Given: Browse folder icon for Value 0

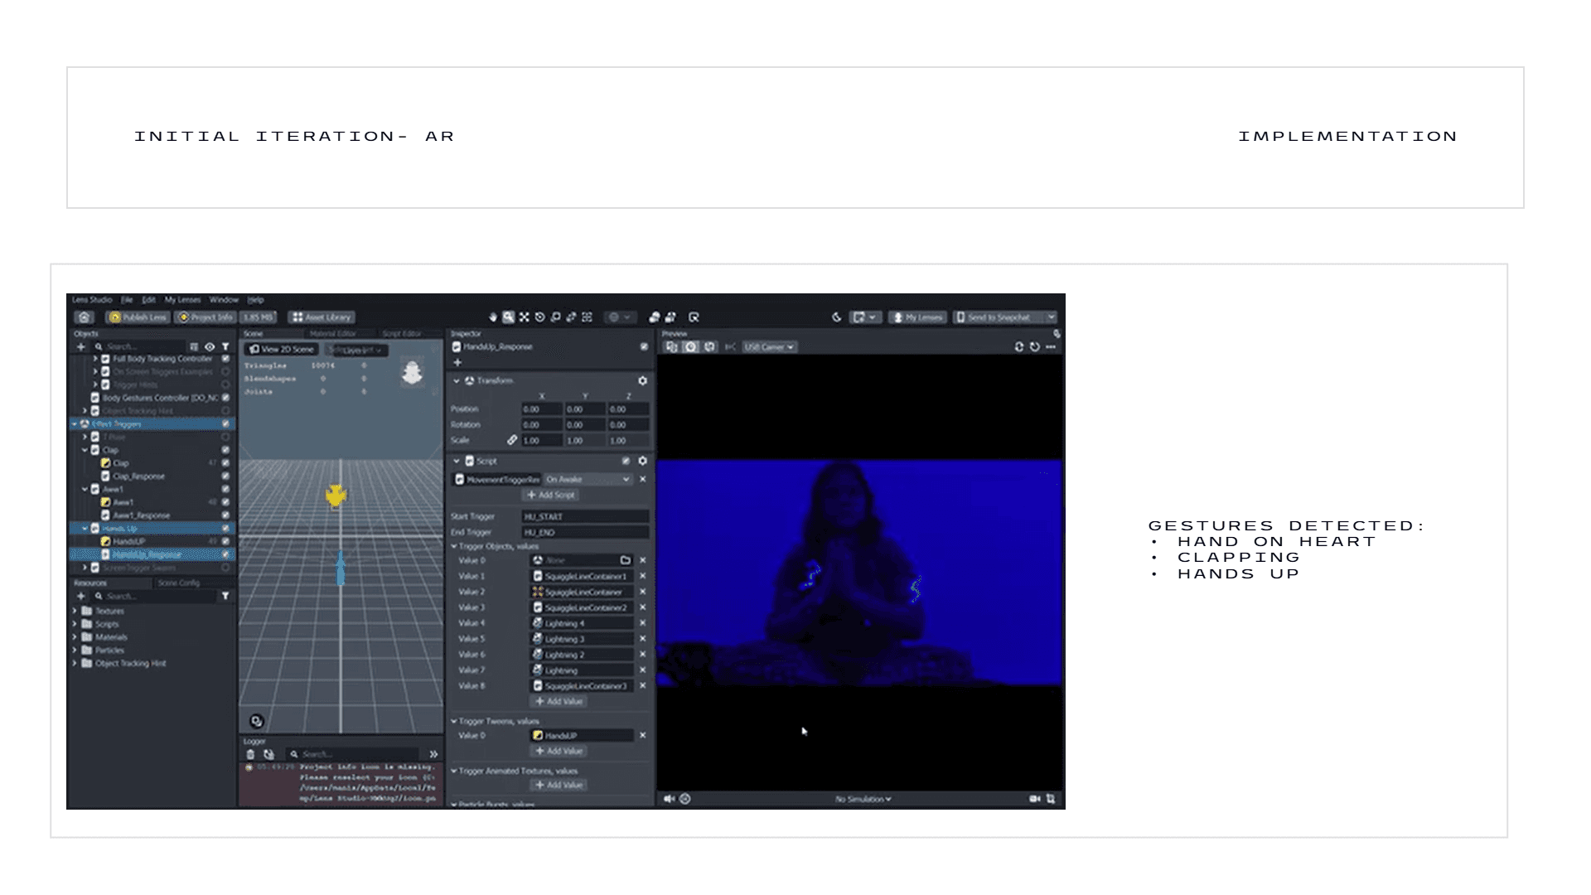Looking at the screenshot, I should click(626, 560).
